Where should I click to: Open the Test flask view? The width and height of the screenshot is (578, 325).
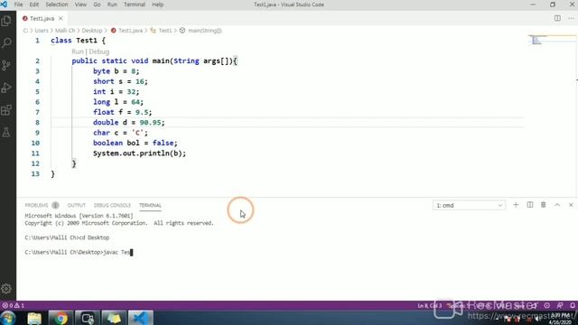click(6, 132)
